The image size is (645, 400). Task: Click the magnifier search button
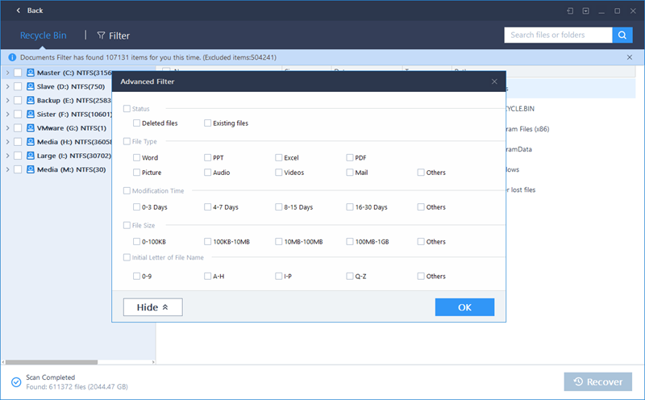tap(622, 35)
